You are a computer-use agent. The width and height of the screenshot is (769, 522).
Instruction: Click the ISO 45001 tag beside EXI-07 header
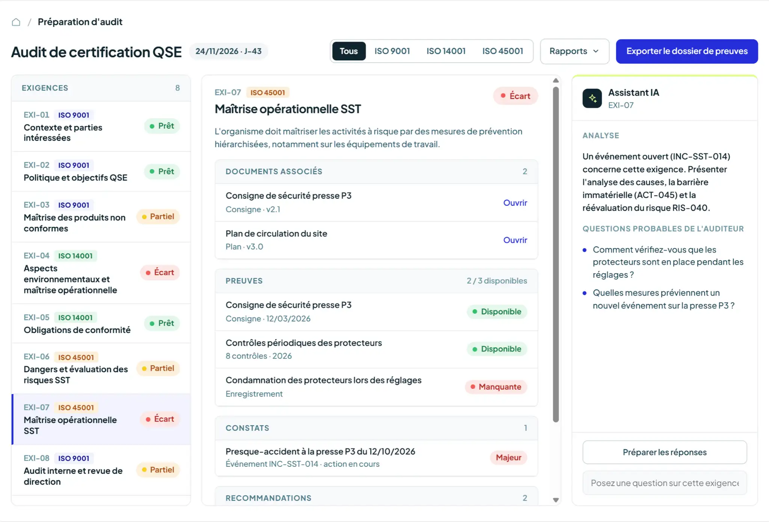267,93
